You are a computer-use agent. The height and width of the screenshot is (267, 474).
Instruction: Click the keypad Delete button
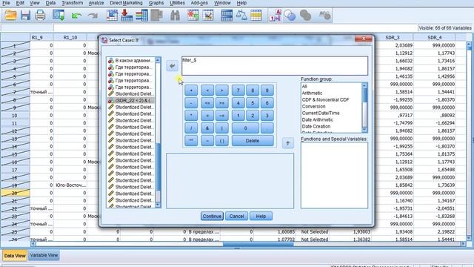(x=253, y=141)
